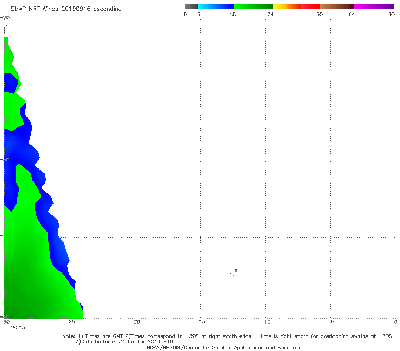Screen dimensions: 400x351
Task: Click the title 'SMAP NRT Winds 20190916 ascending'
Action: pyautogui.click(x=66, y=9)
